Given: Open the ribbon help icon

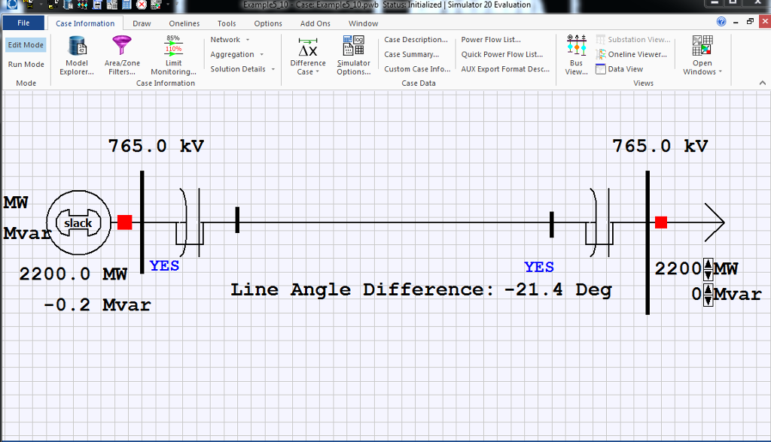Looking at the screenshot, I should click(x=721, y=23).
